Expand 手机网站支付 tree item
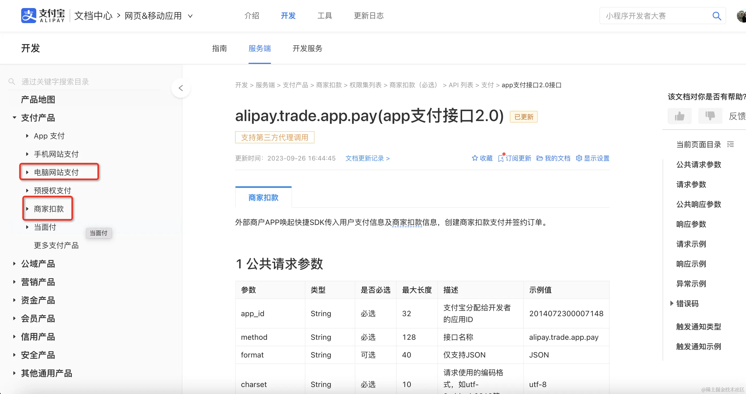The width and height of the screenshot is (746, 394). [27, 154]
